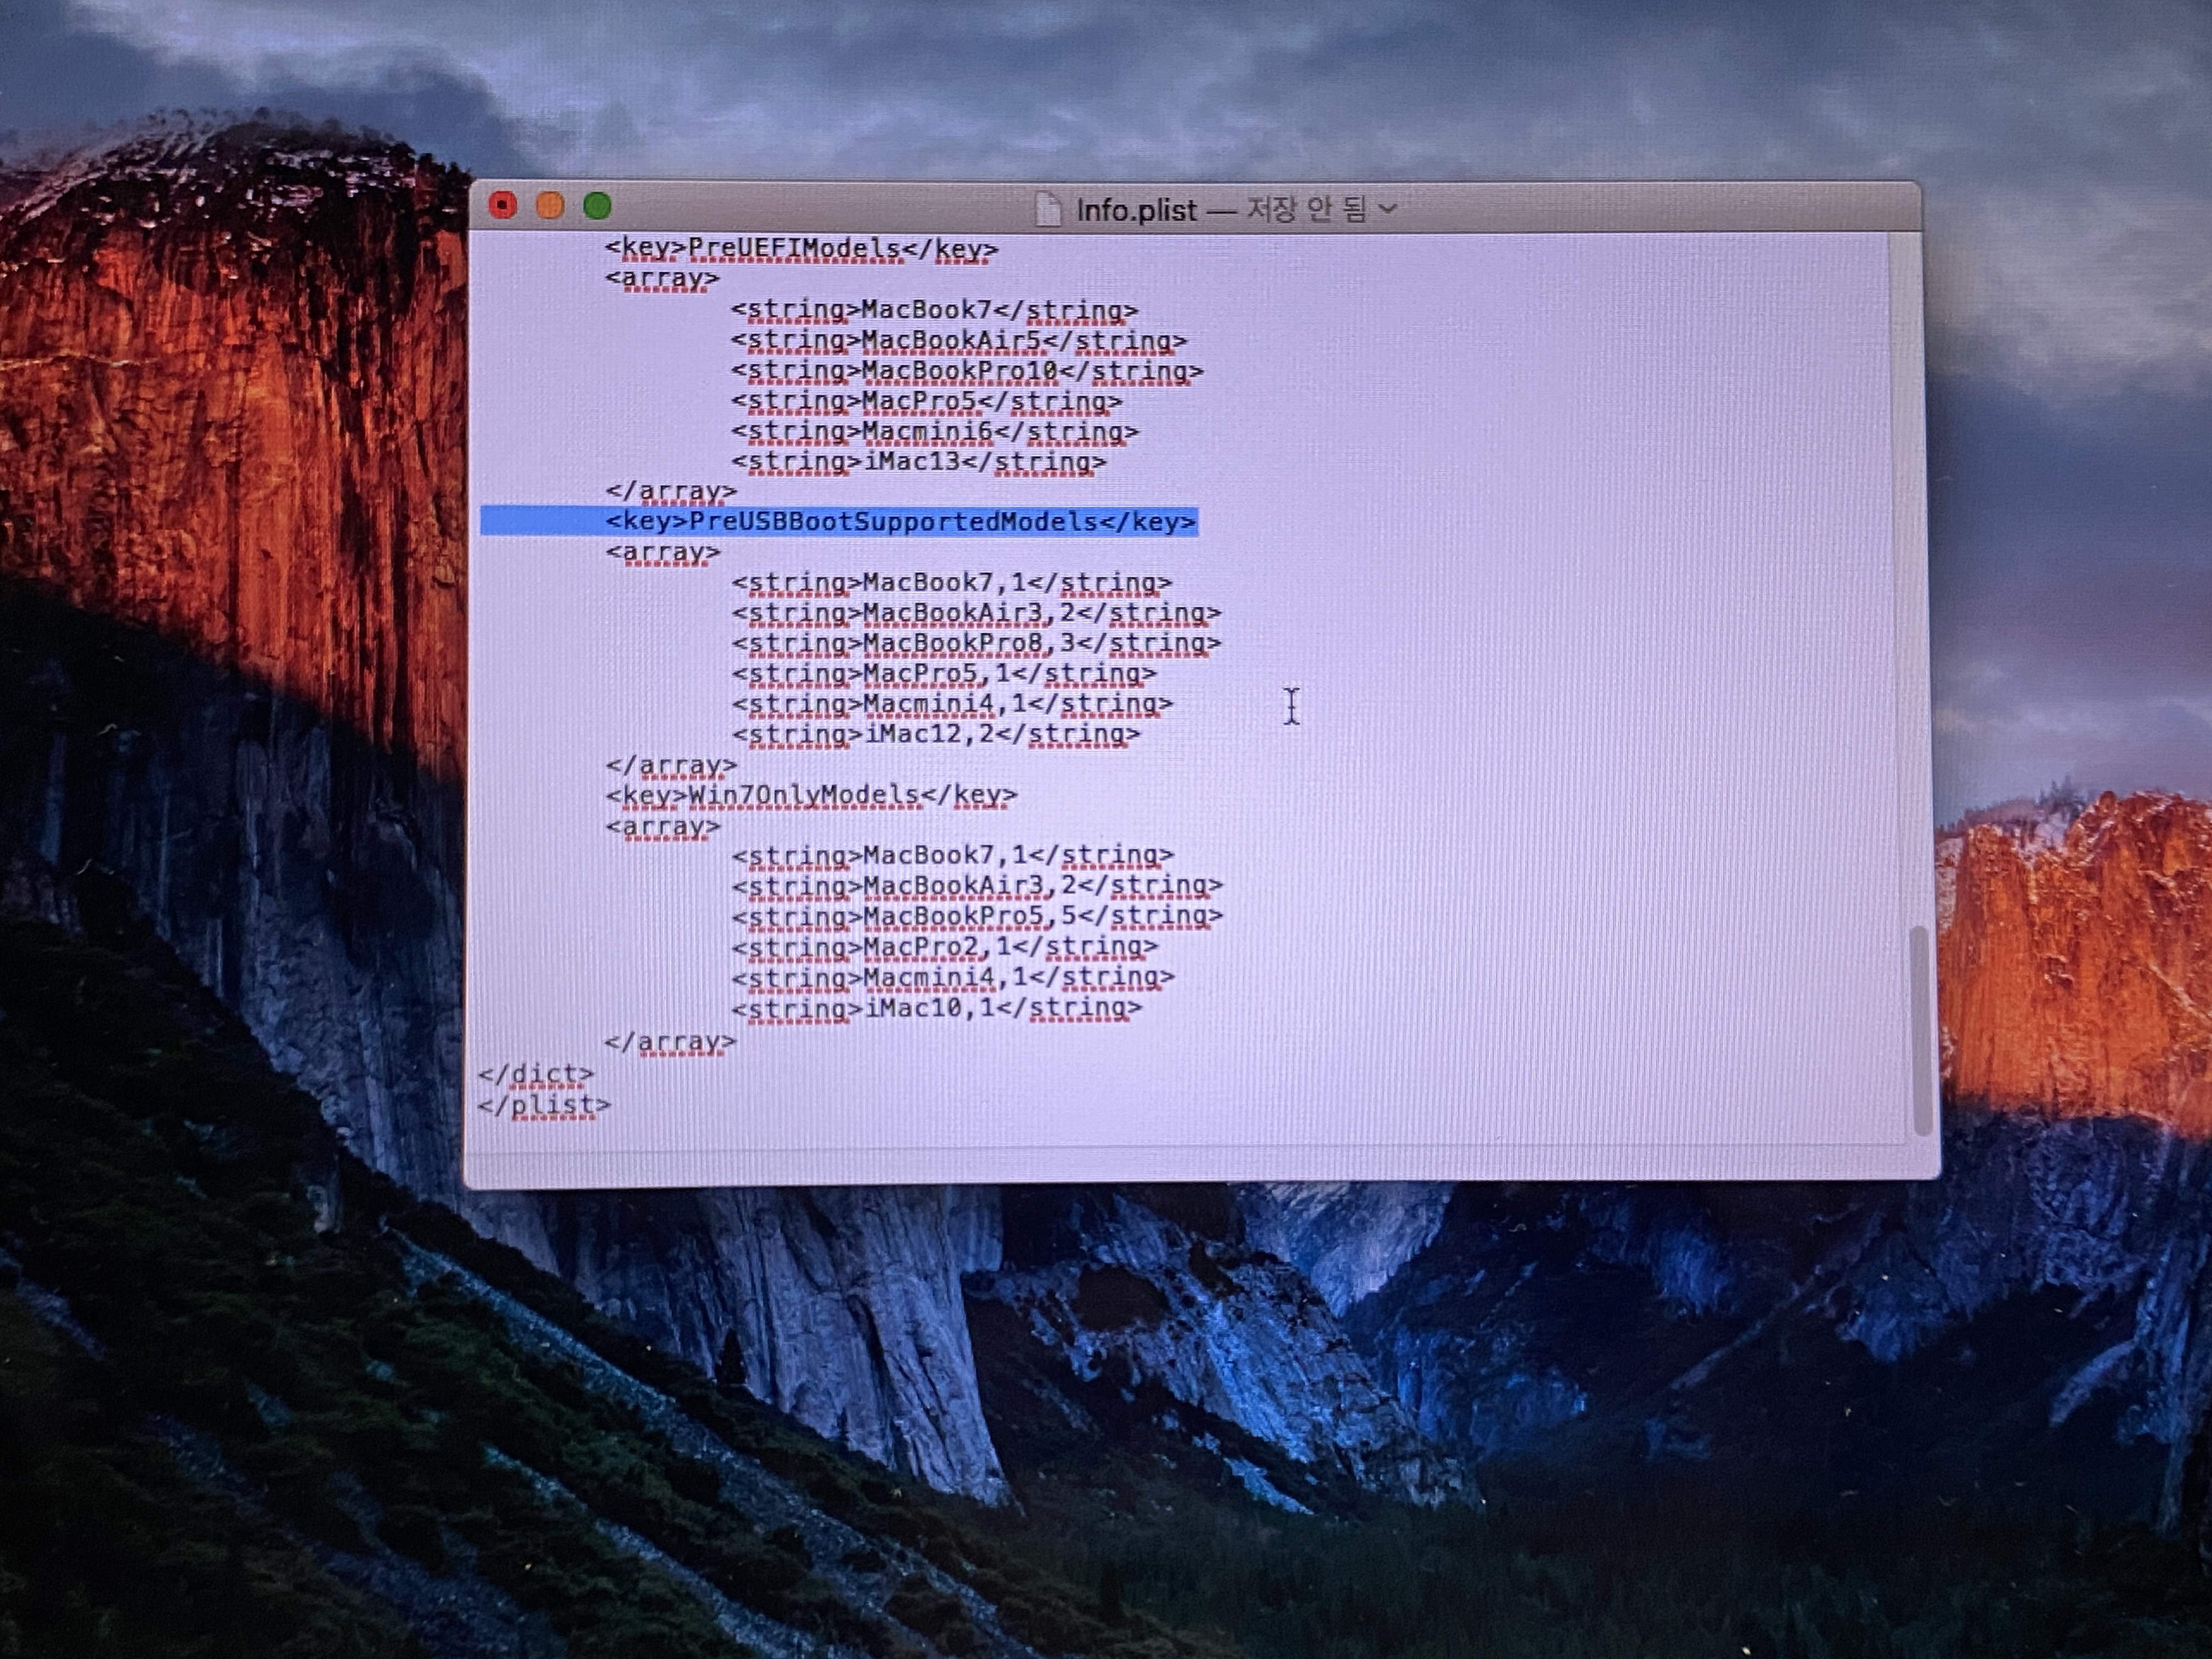Close the Info.plist window
Image resolution: width=2212 pixels, height=1659 pixels.
(503, 205)
